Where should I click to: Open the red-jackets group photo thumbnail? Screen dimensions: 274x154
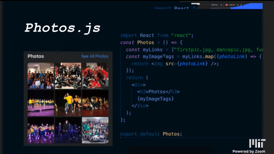[x=95, y=76]
